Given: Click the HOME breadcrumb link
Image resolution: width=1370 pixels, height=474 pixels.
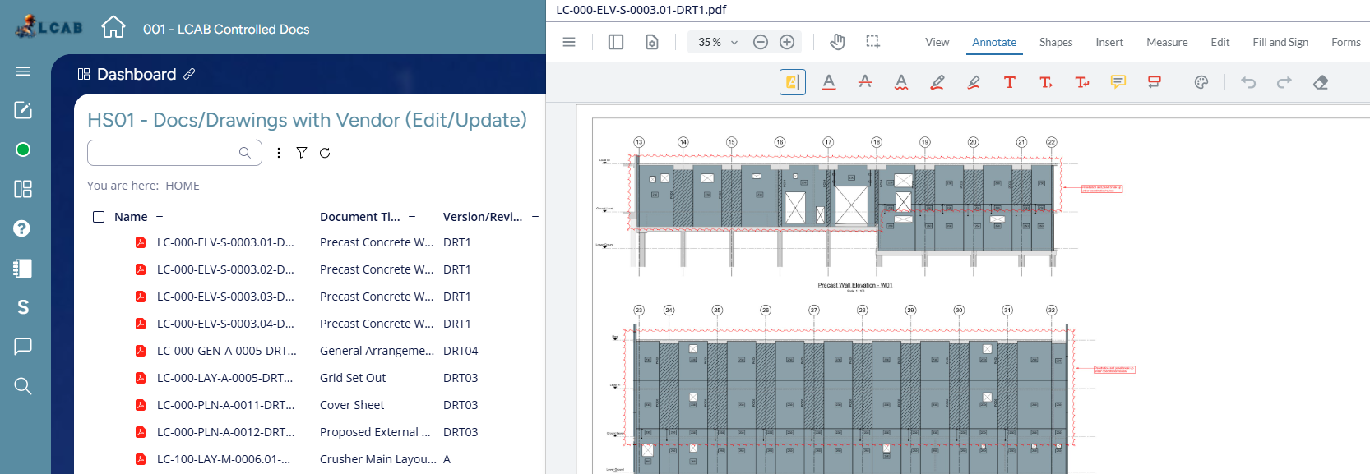Looking at the screenshot, I should [183, 186].
